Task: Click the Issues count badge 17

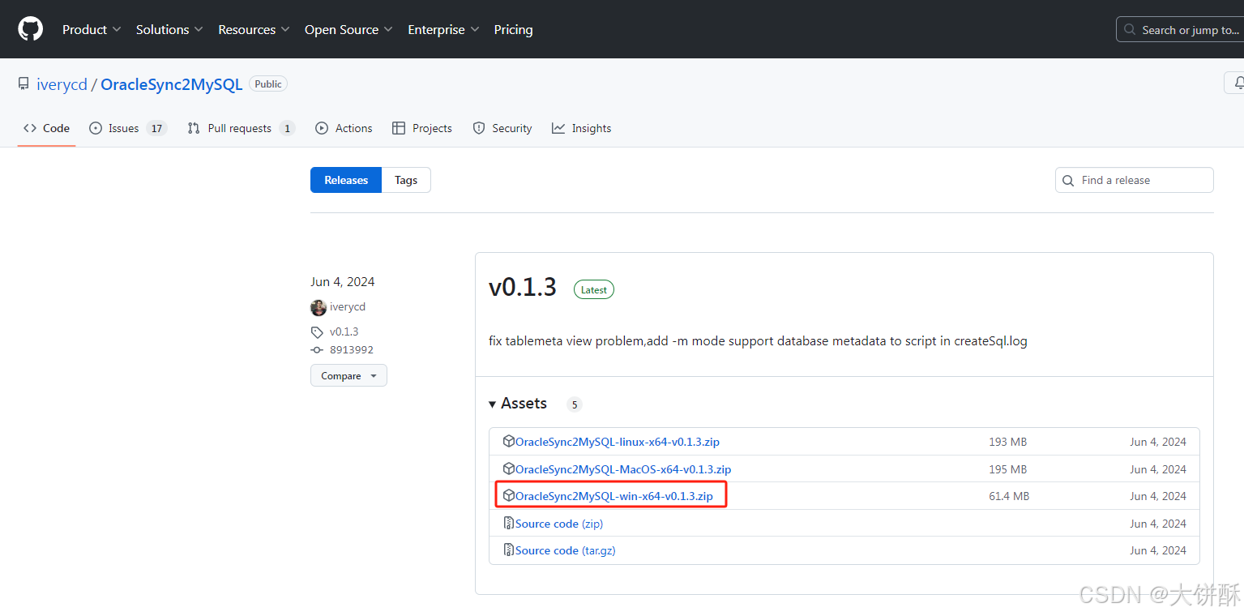Action: [156, 128]
